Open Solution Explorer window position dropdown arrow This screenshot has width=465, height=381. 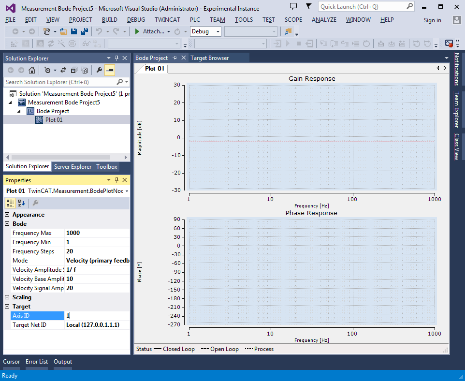pyautogui.click(x=109, y=58)
